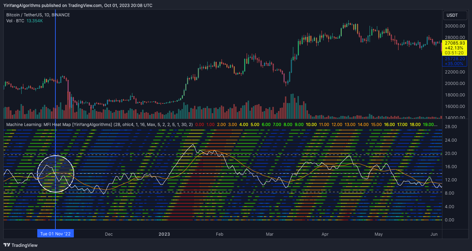This screenshot has width=472, height=251.
Task: Click the yellow 10.00 value in indicator legend
Action: pyautogui.click(x=311, y=124)
